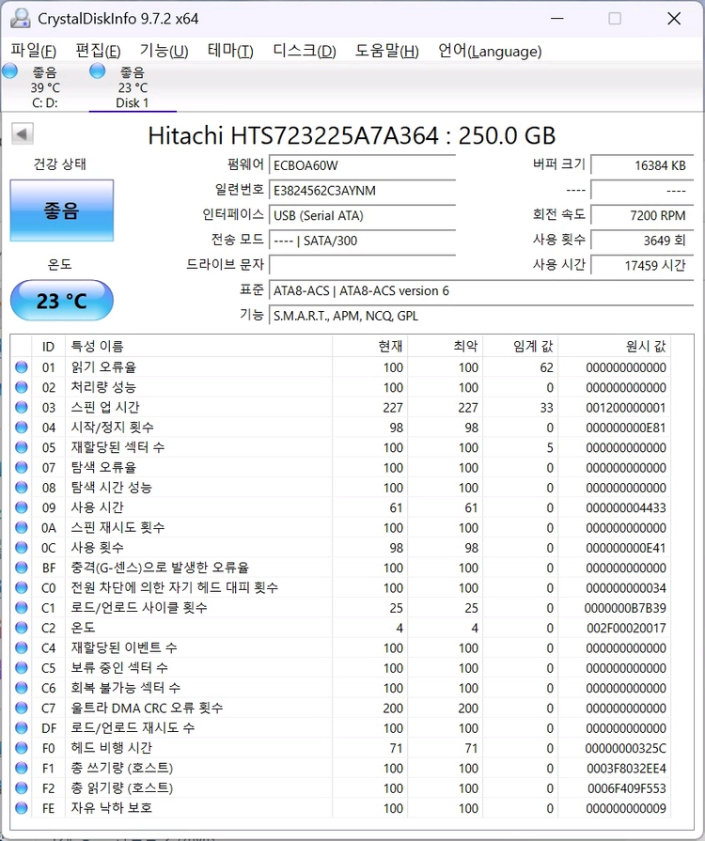Open the 파일(F) menu
705x841 pixels.
(33, 51)
